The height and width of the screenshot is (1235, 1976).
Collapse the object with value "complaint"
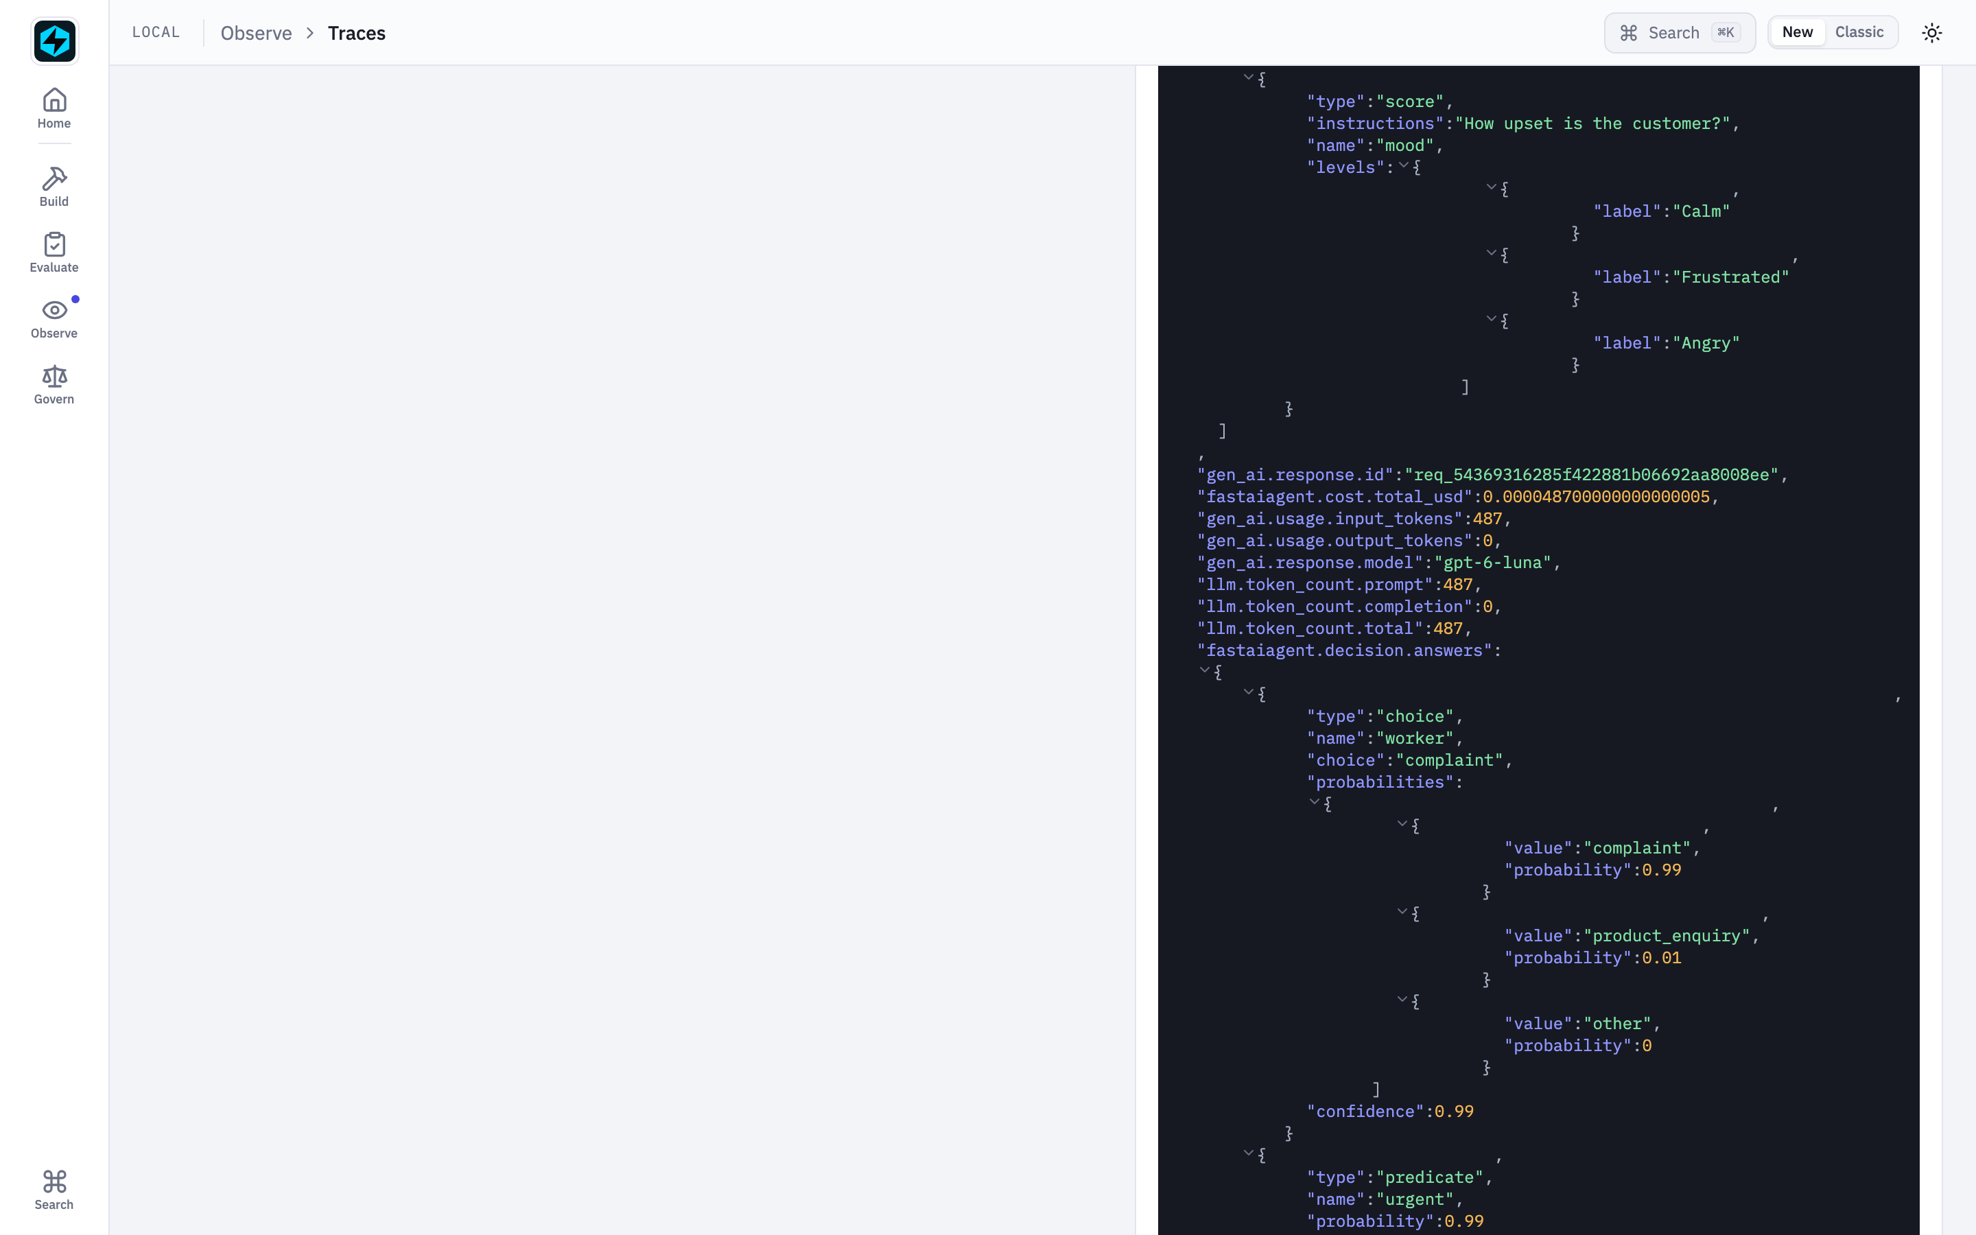pos(1402,824)
